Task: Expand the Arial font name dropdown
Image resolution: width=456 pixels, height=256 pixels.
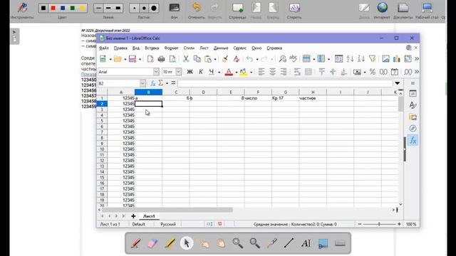Action: pyautogui.click(x=156, y=72)
